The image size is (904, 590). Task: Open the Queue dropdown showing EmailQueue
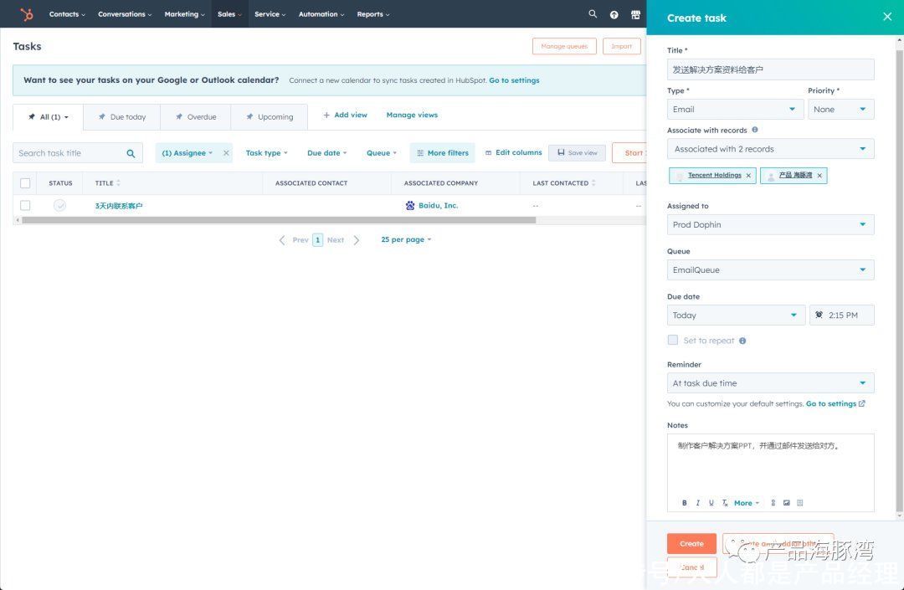tap(770, 269)
